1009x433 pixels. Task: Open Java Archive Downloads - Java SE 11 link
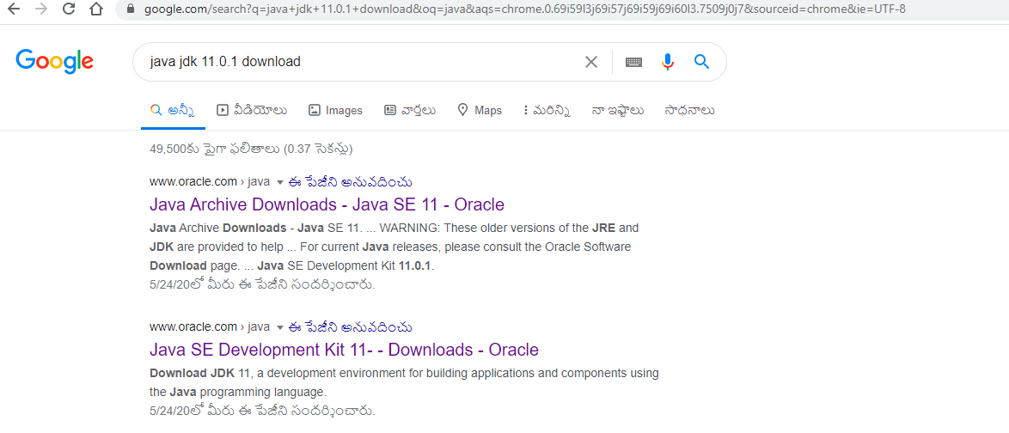[x=327, y=204]
